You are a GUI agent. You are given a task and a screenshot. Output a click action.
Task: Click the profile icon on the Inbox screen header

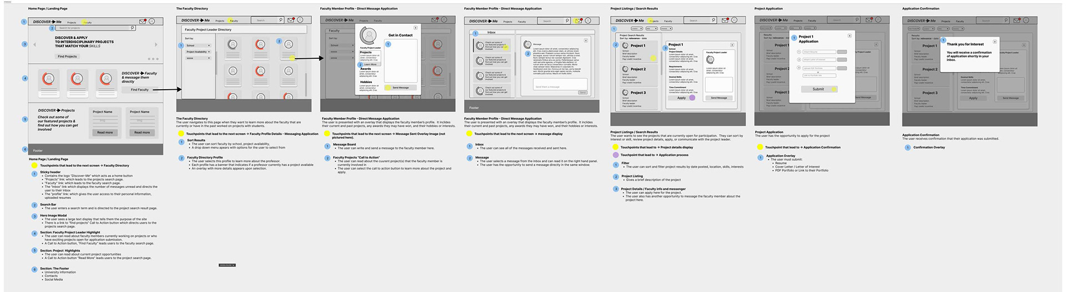coord(588,21)
